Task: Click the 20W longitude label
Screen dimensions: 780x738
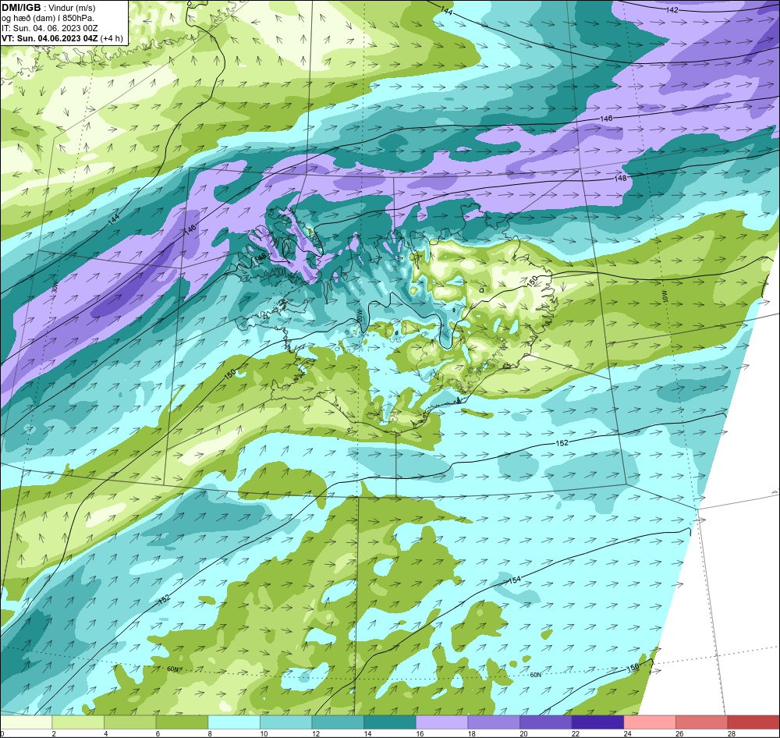Action: point(359,316)
